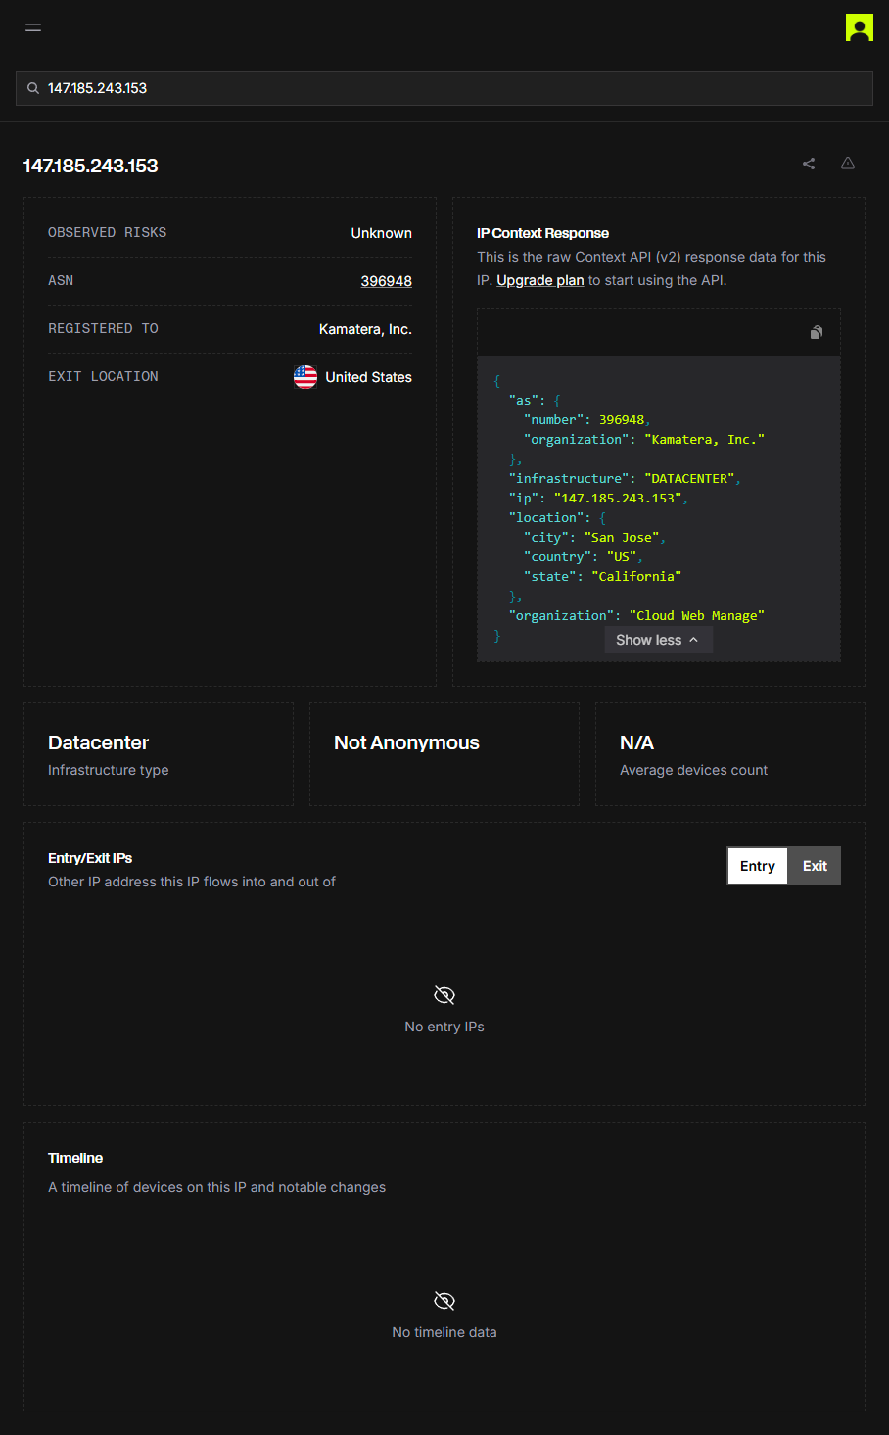This screenshot has width=889, height=1435.
Task: Focus the IP address search field
Action: tap(450, 88)
